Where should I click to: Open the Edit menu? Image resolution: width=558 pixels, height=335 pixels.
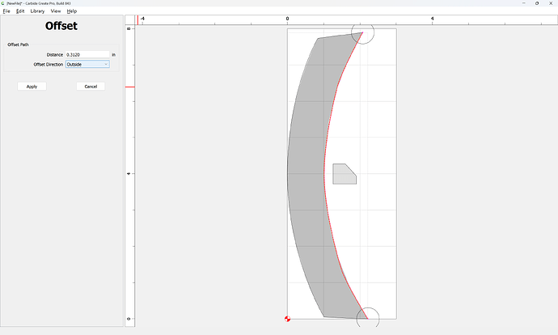20,11
